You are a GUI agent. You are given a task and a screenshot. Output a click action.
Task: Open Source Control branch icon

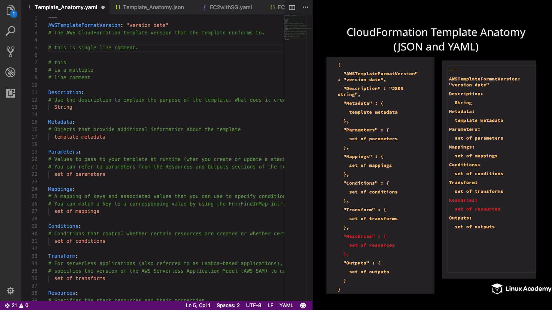pyautogui.click(x=10, y=52)
